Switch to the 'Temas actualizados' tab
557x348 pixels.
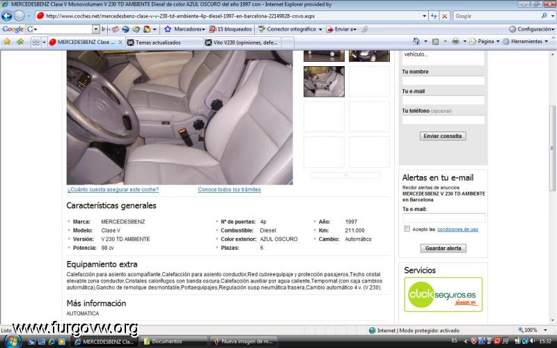point(164,42)
